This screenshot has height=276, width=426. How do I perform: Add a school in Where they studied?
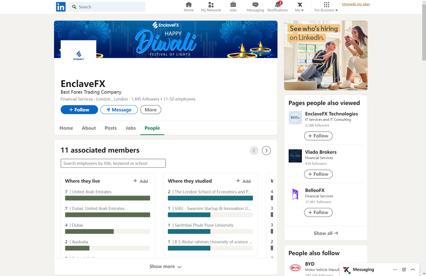[x=243, y=181]
